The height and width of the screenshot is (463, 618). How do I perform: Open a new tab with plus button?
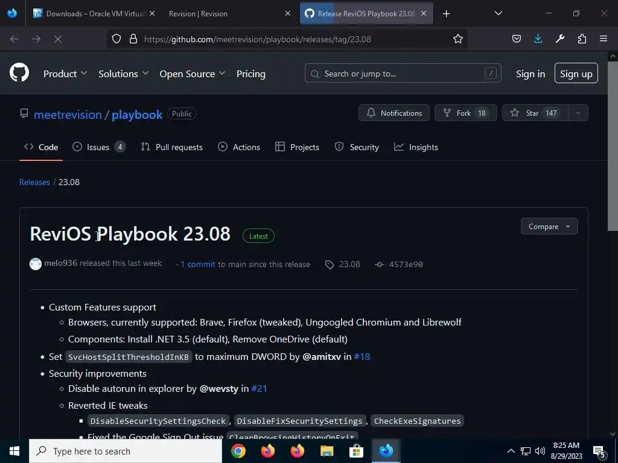446,14
